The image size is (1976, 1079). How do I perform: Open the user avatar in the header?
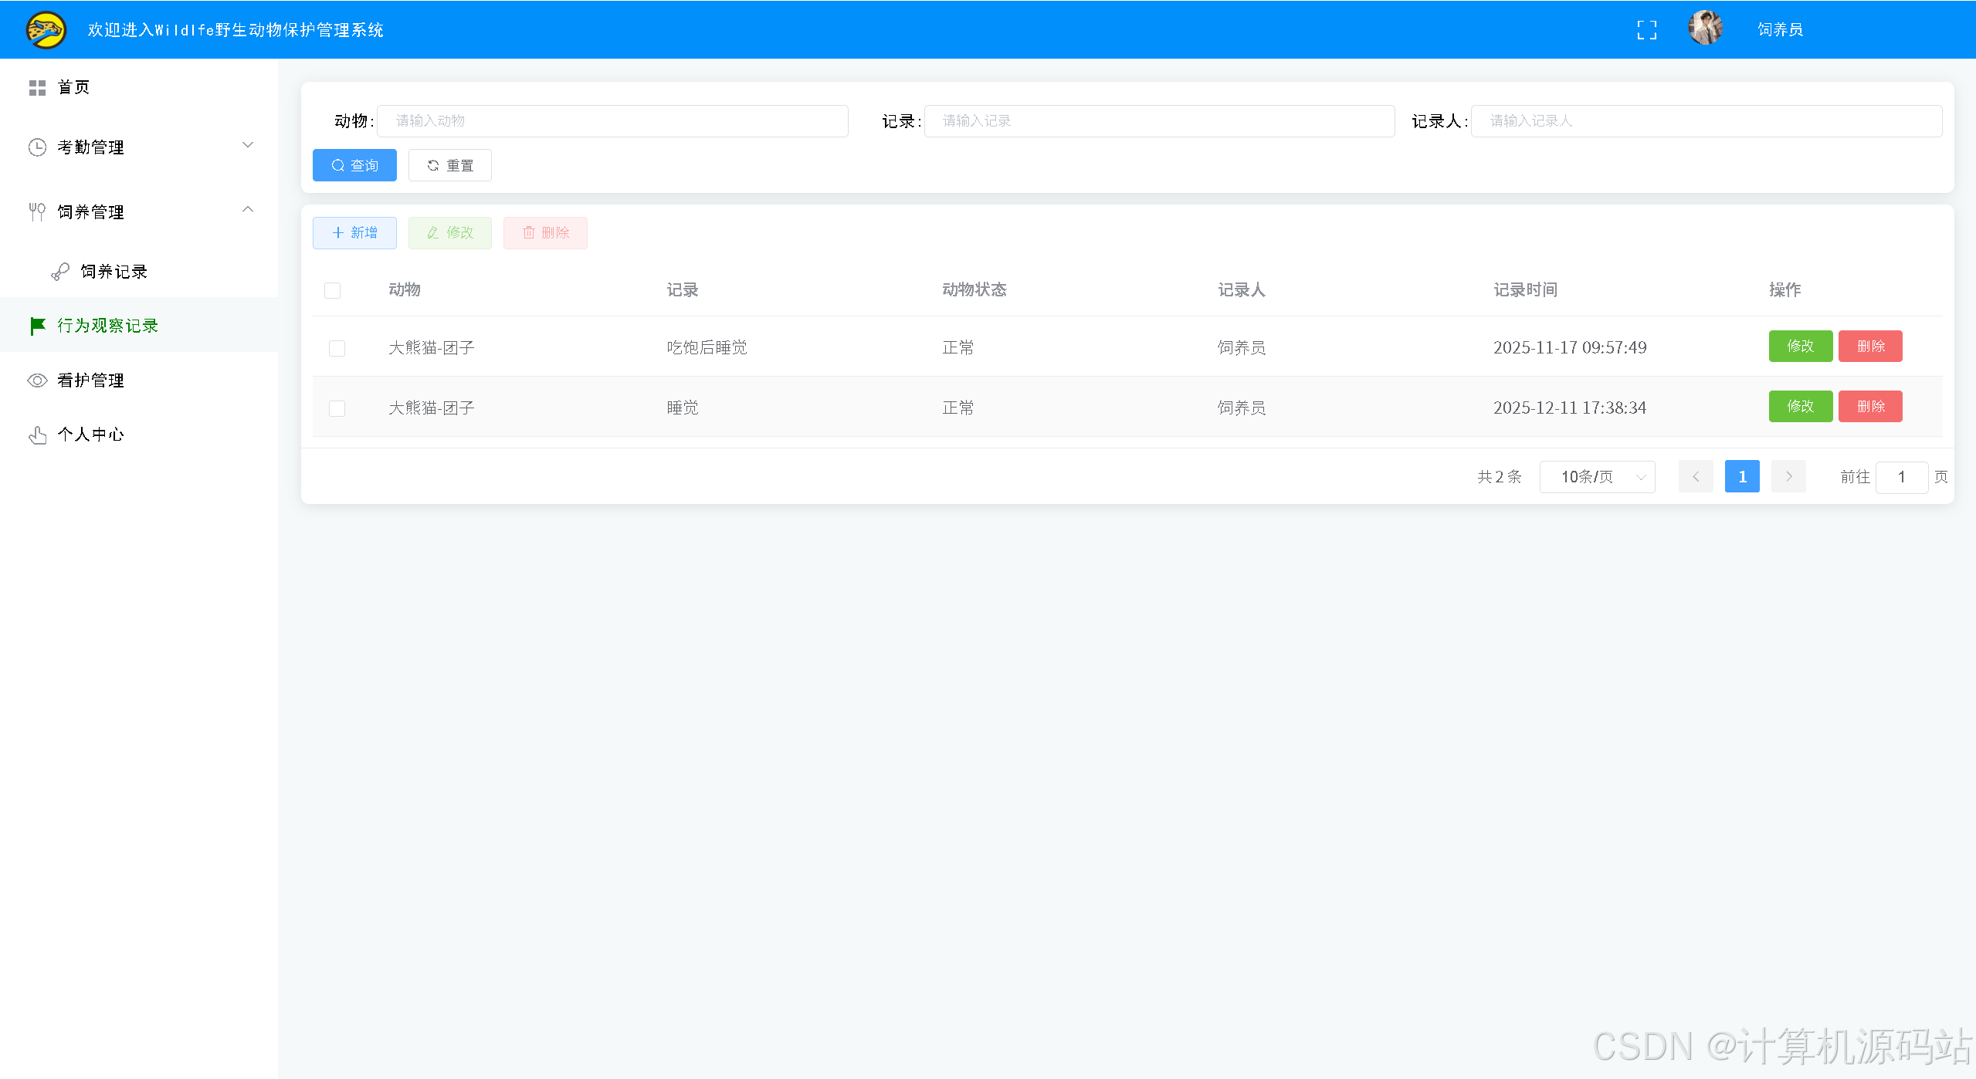1705,29
